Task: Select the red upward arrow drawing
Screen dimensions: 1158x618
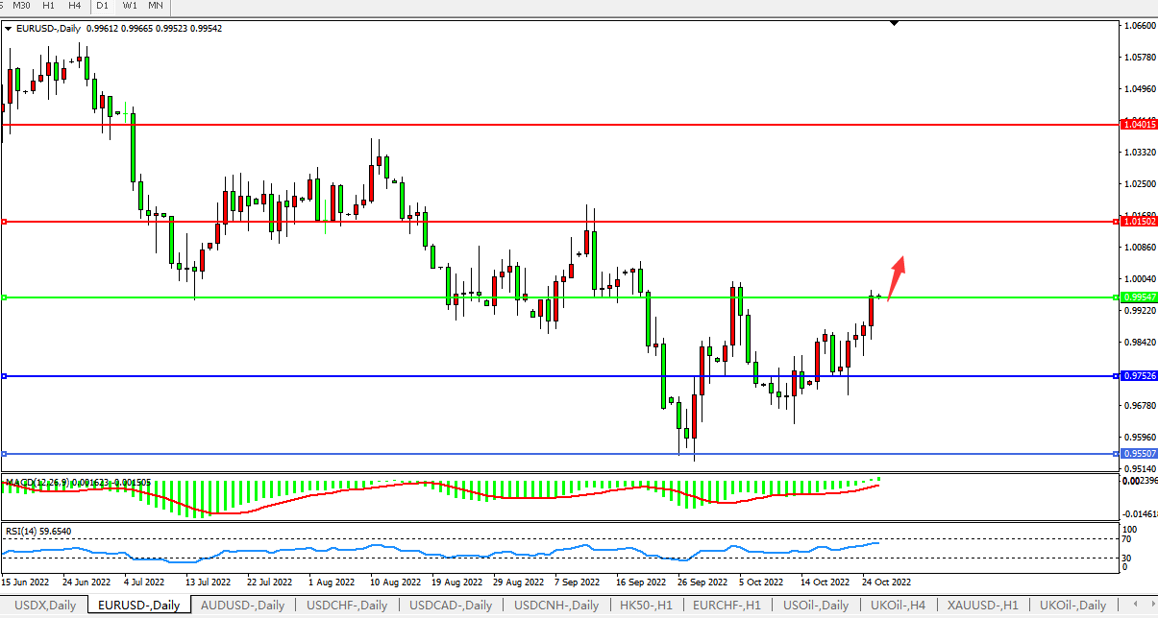Action: tap(895, 277)
